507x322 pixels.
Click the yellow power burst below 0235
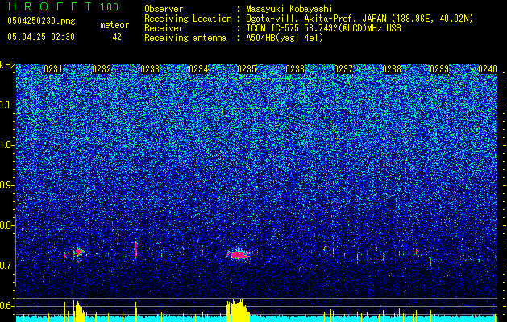239,311
